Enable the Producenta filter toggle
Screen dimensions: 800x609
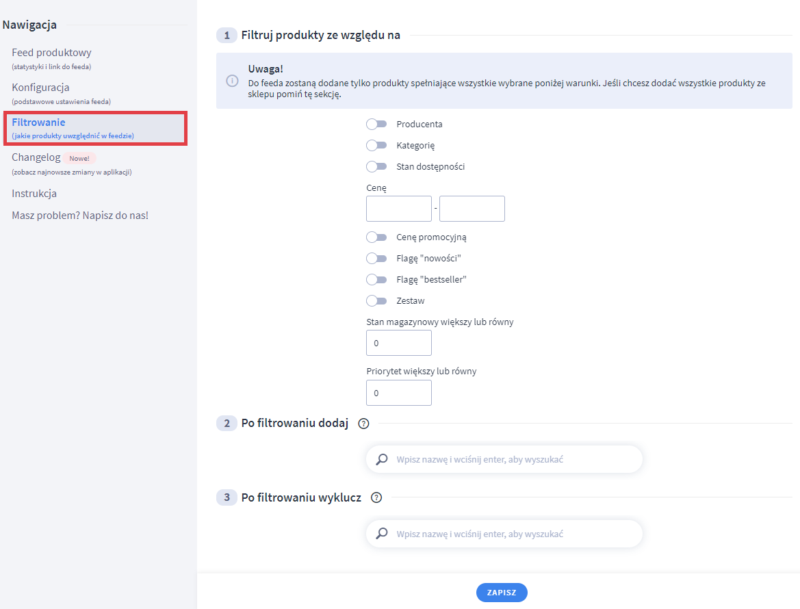point(376,125)
